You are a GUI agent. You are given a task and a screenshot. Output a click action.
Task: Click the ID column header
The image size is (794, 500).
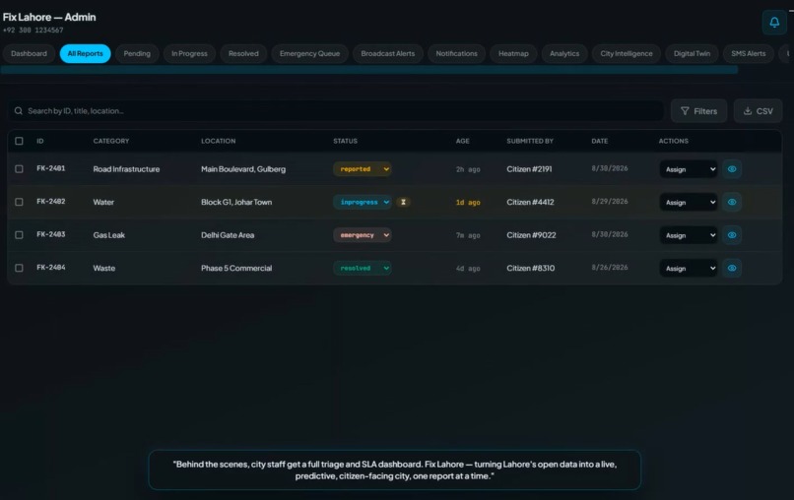pyautogui.click(x=40, y=141)
